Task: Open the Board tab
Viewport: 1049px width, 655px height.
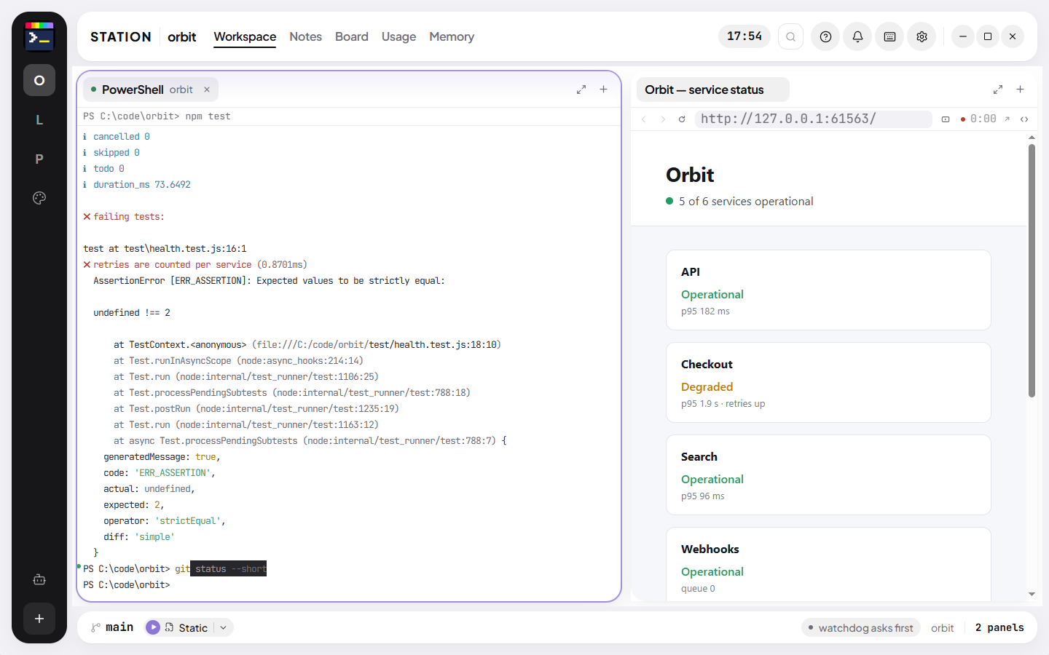Action: (352, 36)
